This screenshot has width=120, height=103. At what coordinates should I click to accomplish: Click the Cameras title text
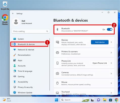coord(65,72)
